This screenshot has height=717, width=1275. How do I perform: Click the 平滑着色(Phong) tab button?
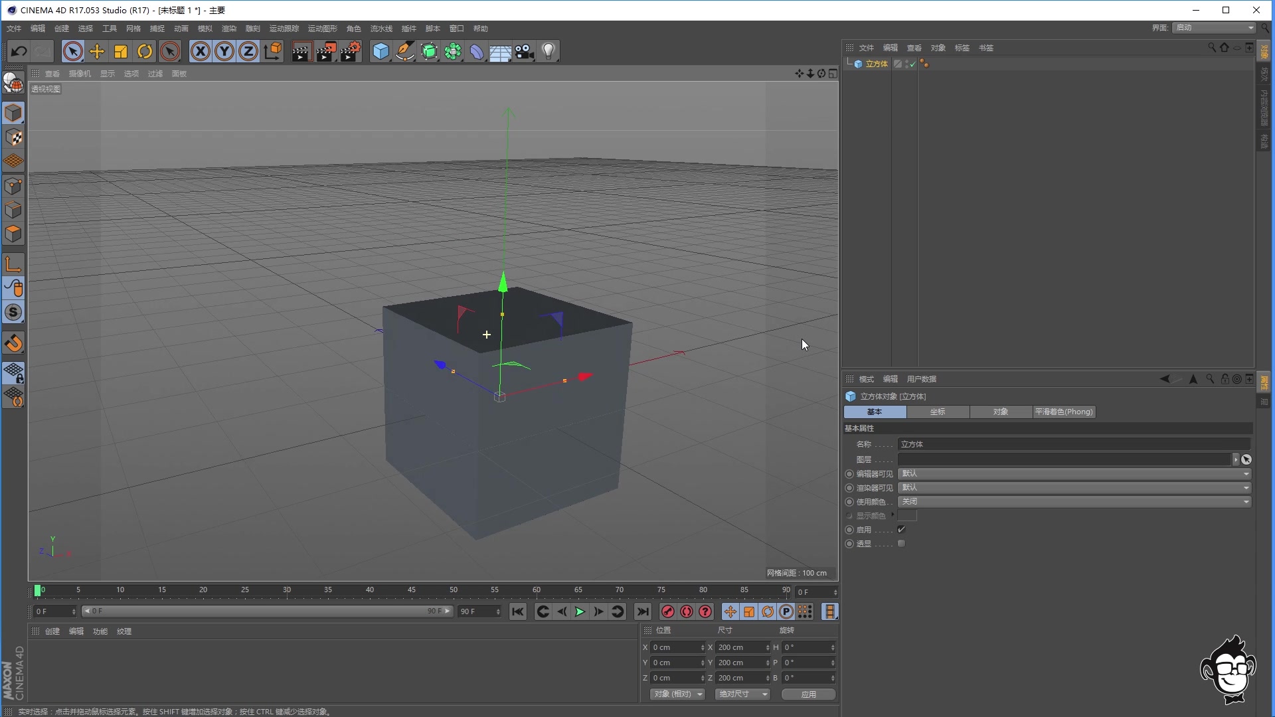[x=1064, y=412]
